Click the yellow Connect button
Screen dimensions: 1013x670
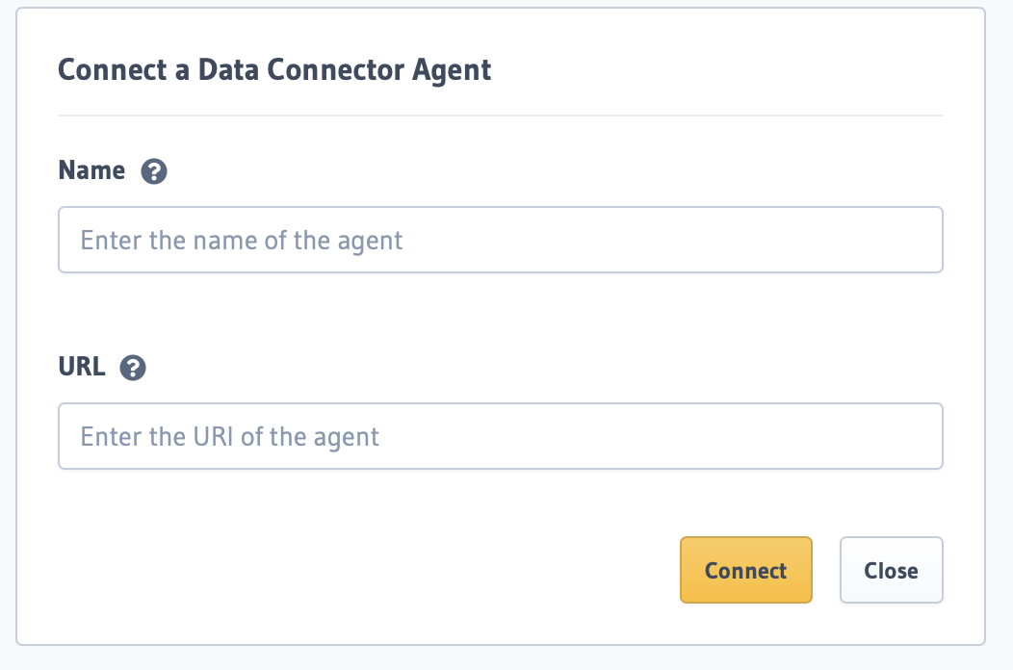(745, 570)
